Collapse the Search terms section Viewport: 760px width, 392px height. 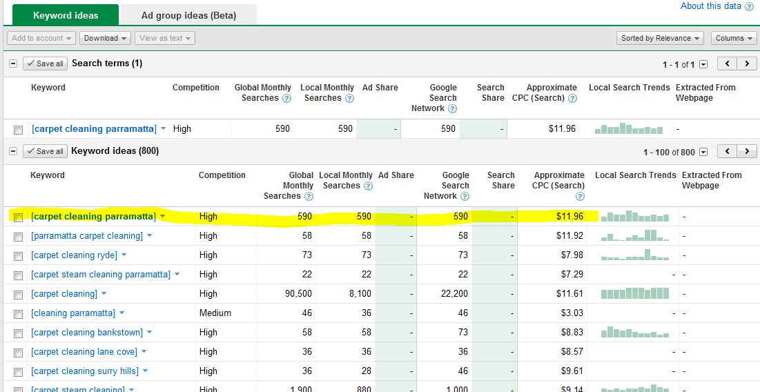pos(13,63)
